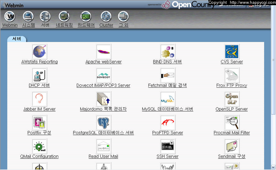Screen dimensions: 276x170
Task: Open the Postfix stamps icon
Action: pyautogui.click(x=39, y=123)
